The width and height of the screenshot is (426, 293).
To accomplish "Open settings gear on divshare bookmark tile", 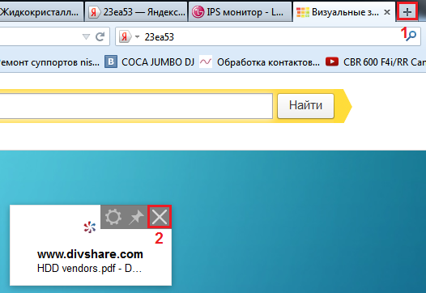I will [x=113, y=217].
